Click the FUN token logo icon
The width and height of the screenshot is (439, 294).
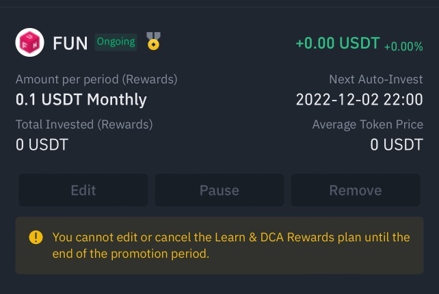pyautogui.click(x=29, y=43)
